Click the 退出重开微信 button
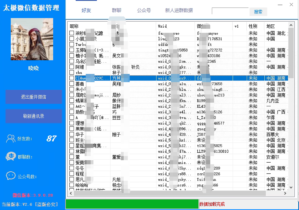This screenshot has height=210, width=299. point(34,97)
